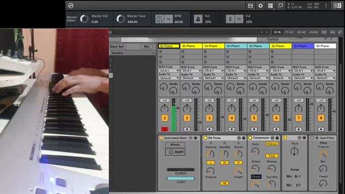Screen dimensions: 345x194
Task: Disarm the red record button on track 1
Action: pos(164,129)
